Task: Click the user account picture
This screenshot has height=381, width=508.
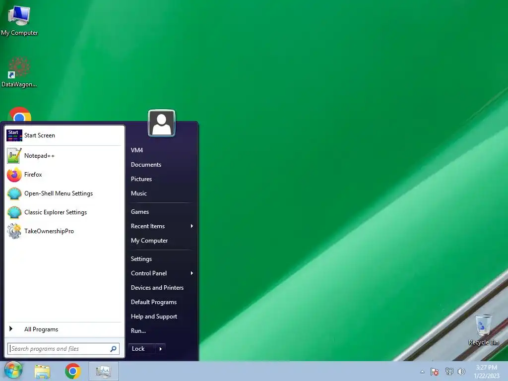Action: click(162, 123)
